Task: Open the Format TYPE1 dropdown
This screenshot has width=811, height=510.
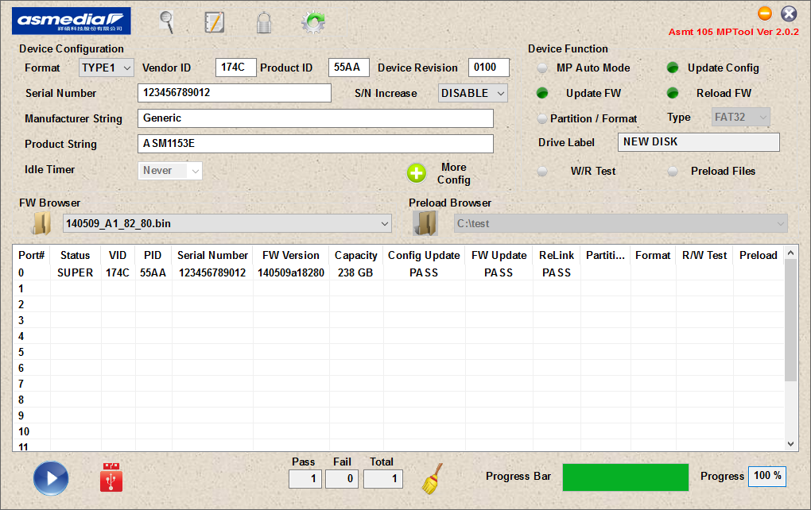Action: (x=107, y=68)
